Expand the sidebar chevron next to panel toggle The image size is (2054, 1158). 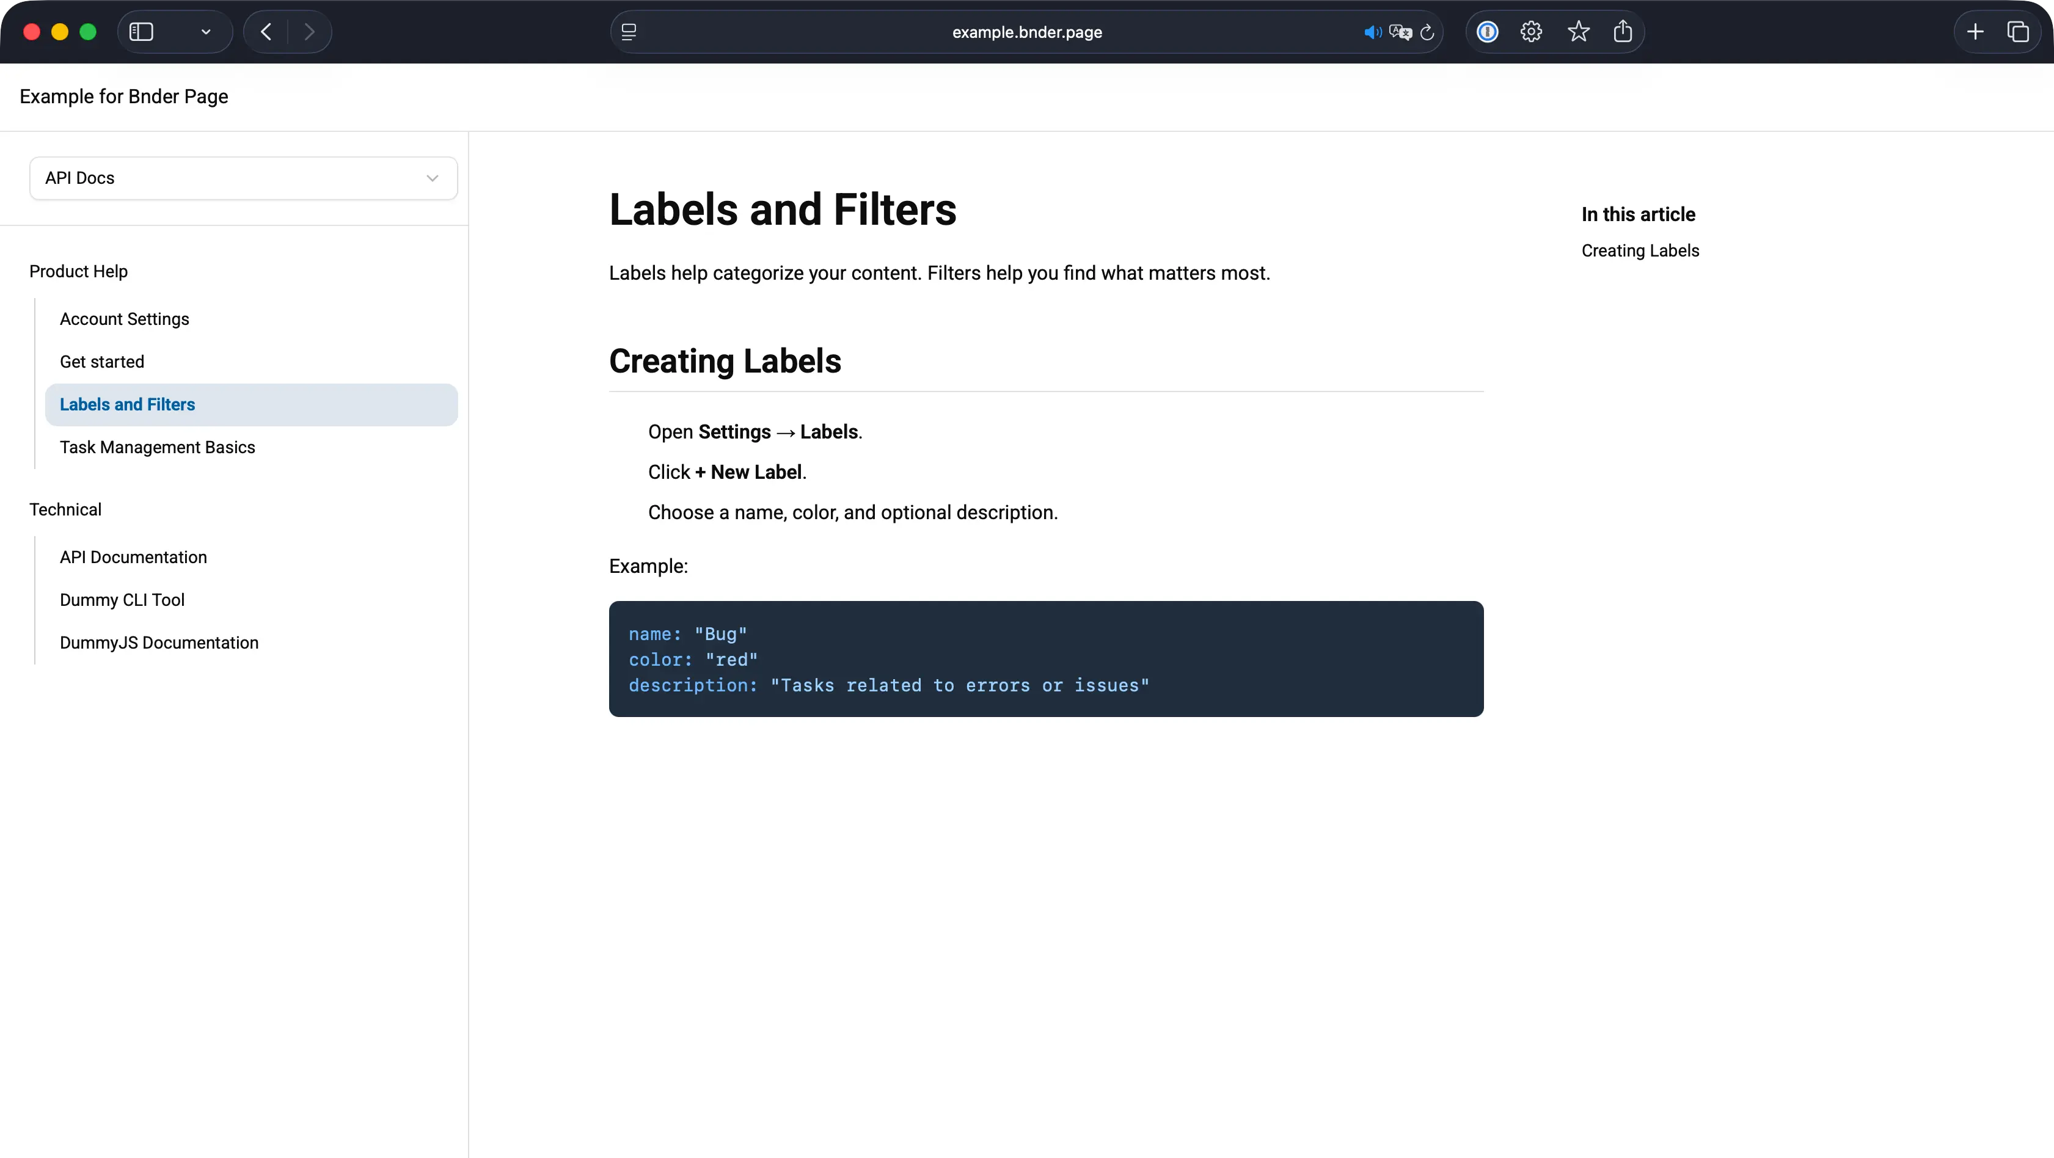coord(206,32)
